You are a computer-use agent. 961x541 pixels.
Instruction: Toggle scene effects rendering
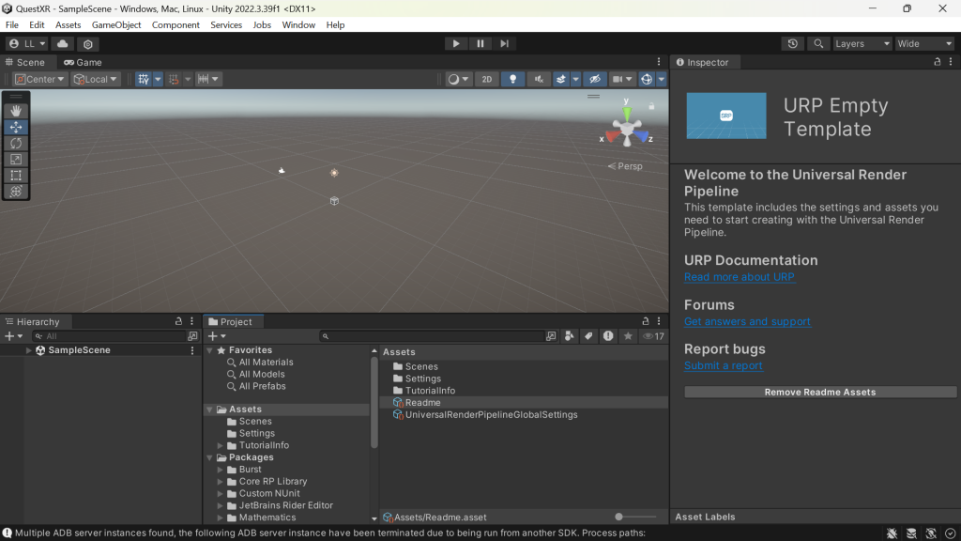(x=561, y=79)
